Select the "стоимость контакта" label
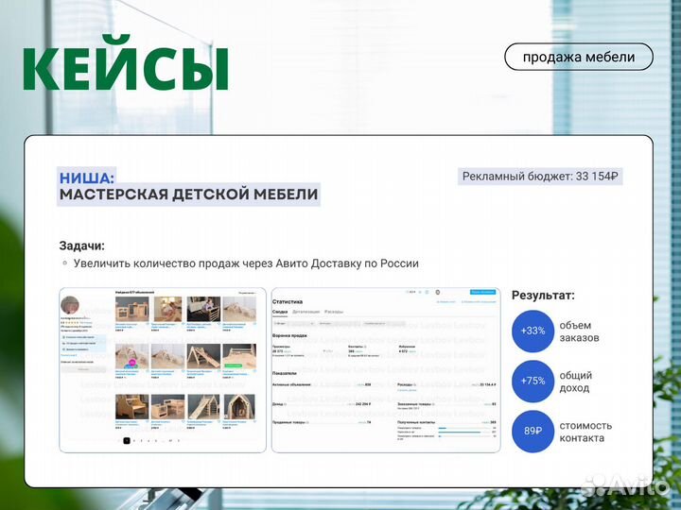This screenshot has width=681, height=510. point(585,432)
